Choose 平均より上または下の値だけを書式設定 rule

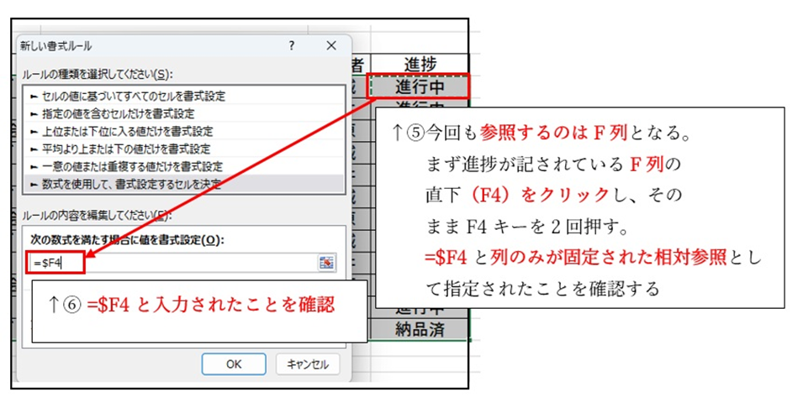point(120,149)
